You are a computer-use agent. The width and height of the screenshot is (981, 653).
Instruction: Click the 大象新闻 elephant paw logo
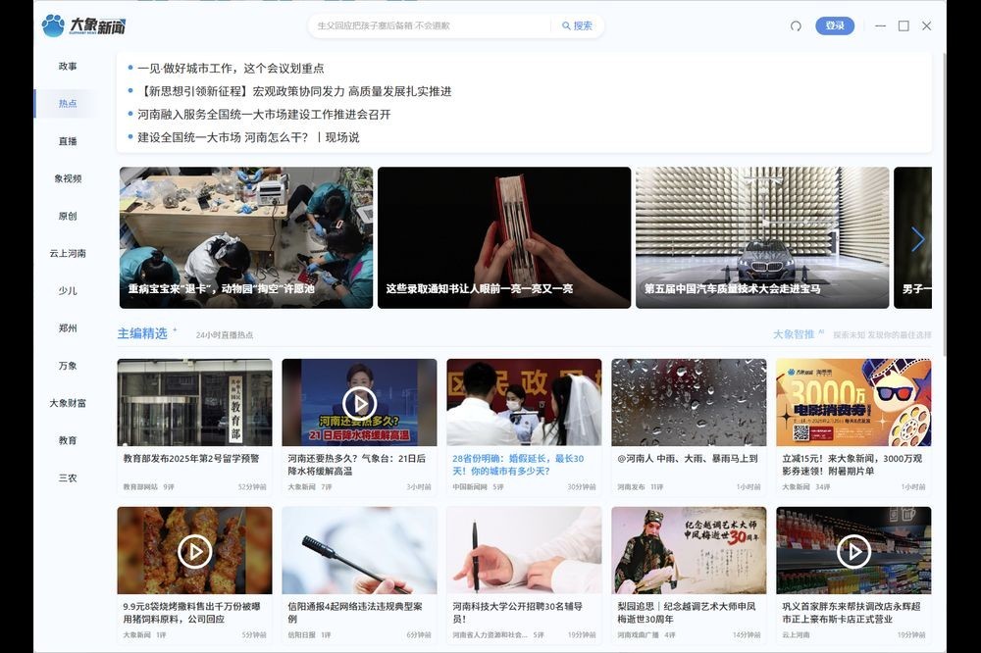tap(83, 25)
